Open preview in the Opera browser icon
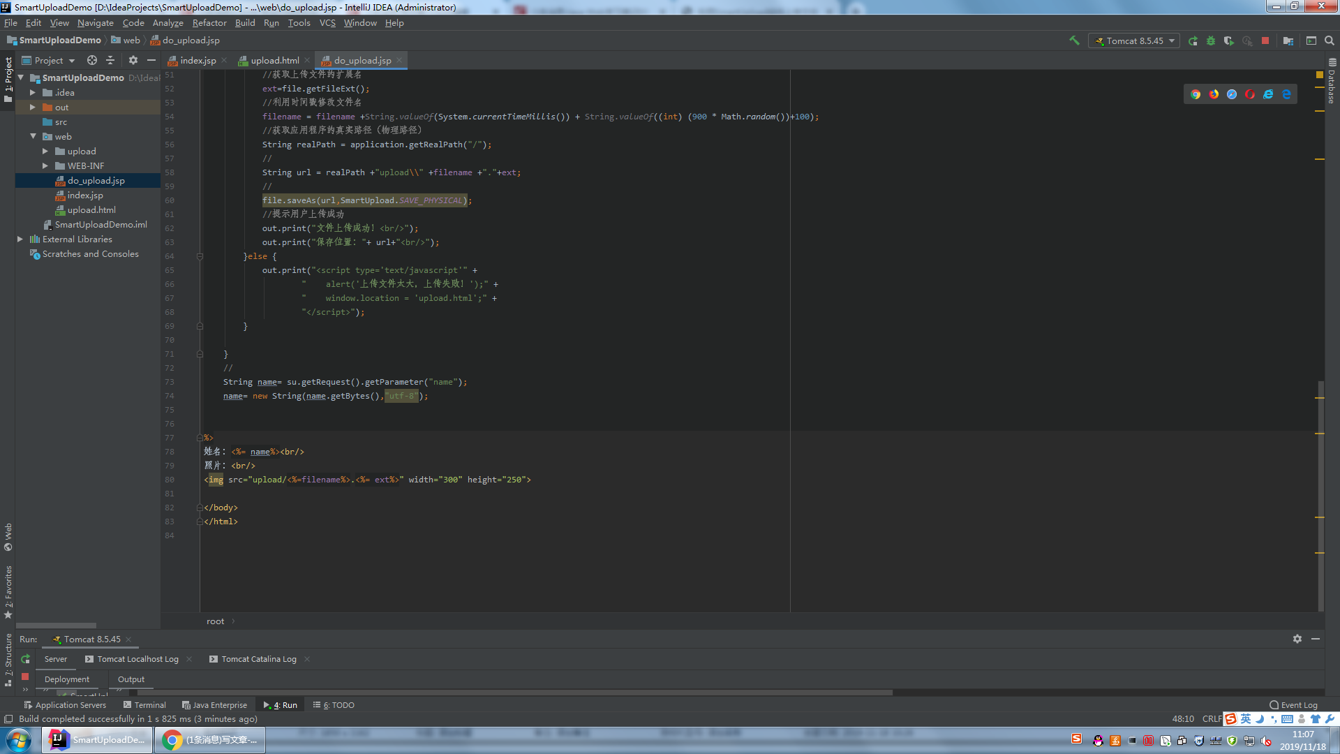This screenshot has width=1340, height=754. coord(1250,94)
